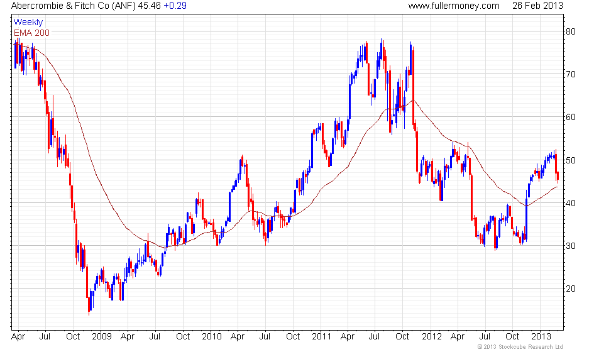Click the last price '45.46'
This screenshot has width=616, height=352.
[x=150, y=6]
